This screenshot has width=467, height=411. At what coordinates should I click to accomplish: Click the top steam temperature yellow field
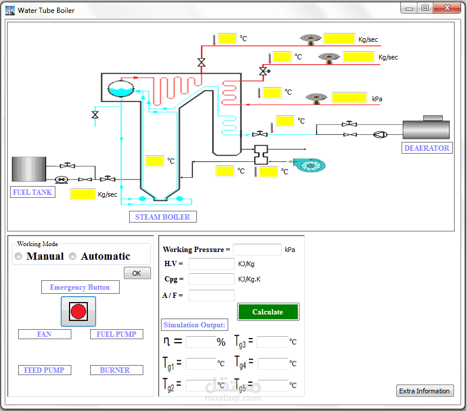(227, 39)
